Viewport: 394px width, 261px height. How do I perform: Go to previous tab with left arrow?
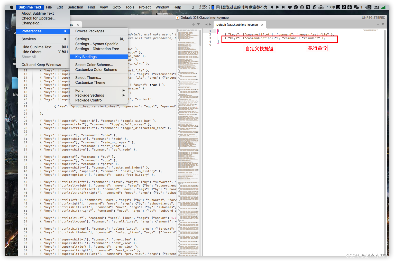pyautogui.click(x=206, y=24)
